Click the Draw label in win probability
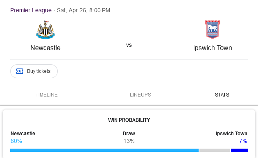 (129, 134)
